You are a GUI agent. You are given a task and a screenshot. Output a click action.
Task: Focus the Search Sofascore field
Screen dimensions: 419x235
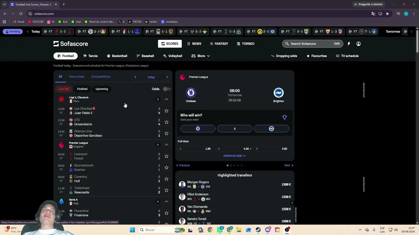[312, 44]
